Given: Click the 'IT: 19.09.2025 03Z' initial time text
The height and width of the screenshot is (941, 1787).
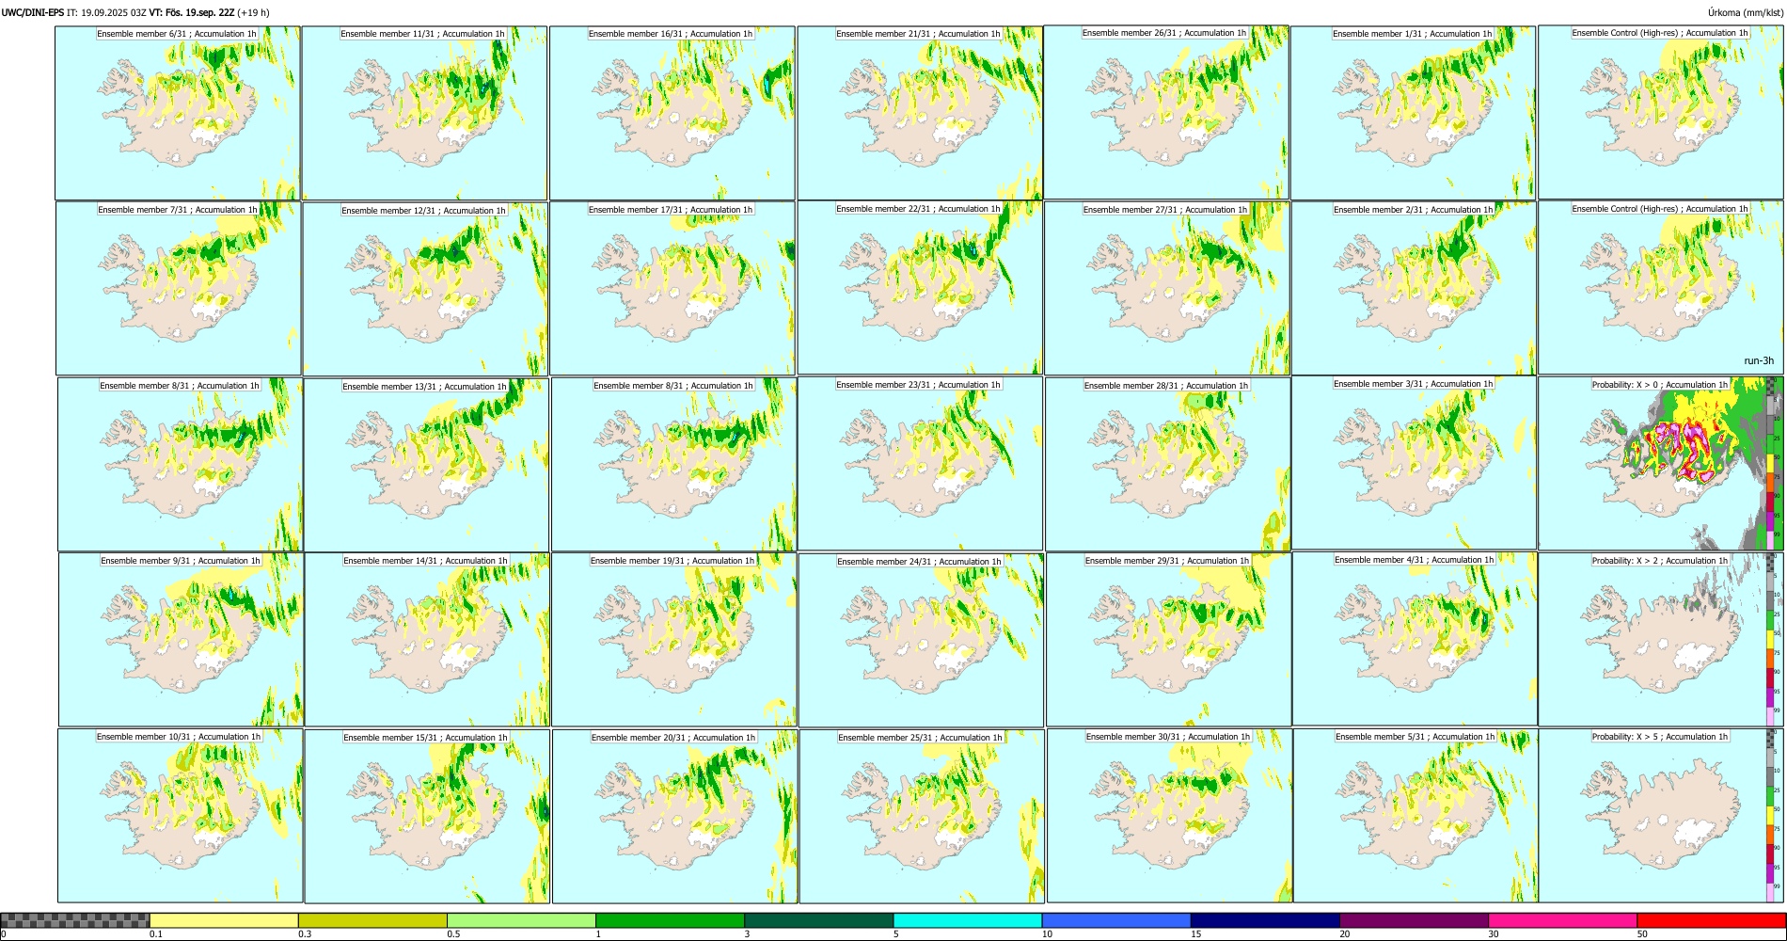Looking at the screenshot, I should 106,12.
